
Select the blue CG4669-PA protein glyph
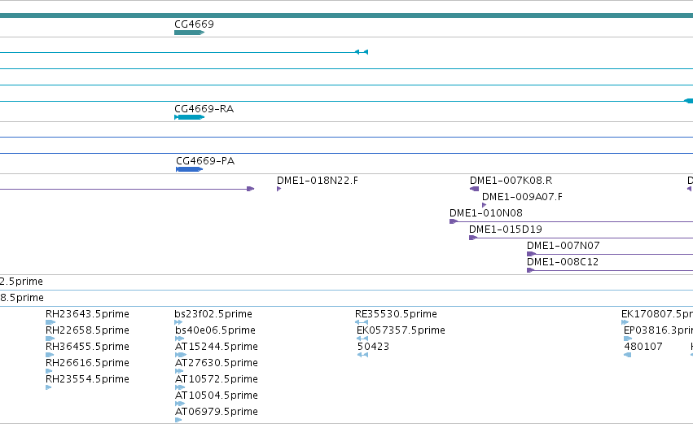189,169
